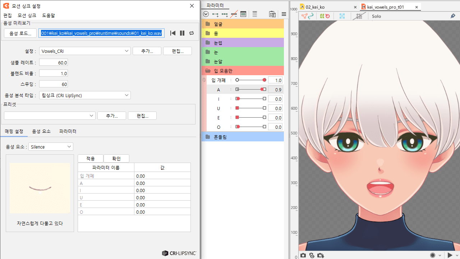Click the green and red rotate icon
Viewport: 460px width, 259px height.
[325, 16]
